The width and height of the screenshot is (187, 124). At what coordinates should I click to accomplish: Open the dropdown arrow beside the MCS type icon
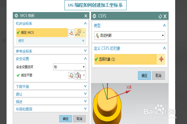tap(84, 33)
